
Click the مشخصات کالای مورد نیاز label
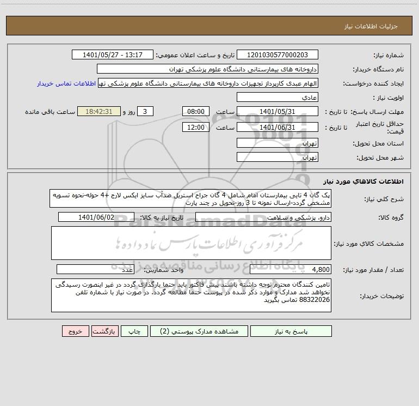[x=369, y=244]
